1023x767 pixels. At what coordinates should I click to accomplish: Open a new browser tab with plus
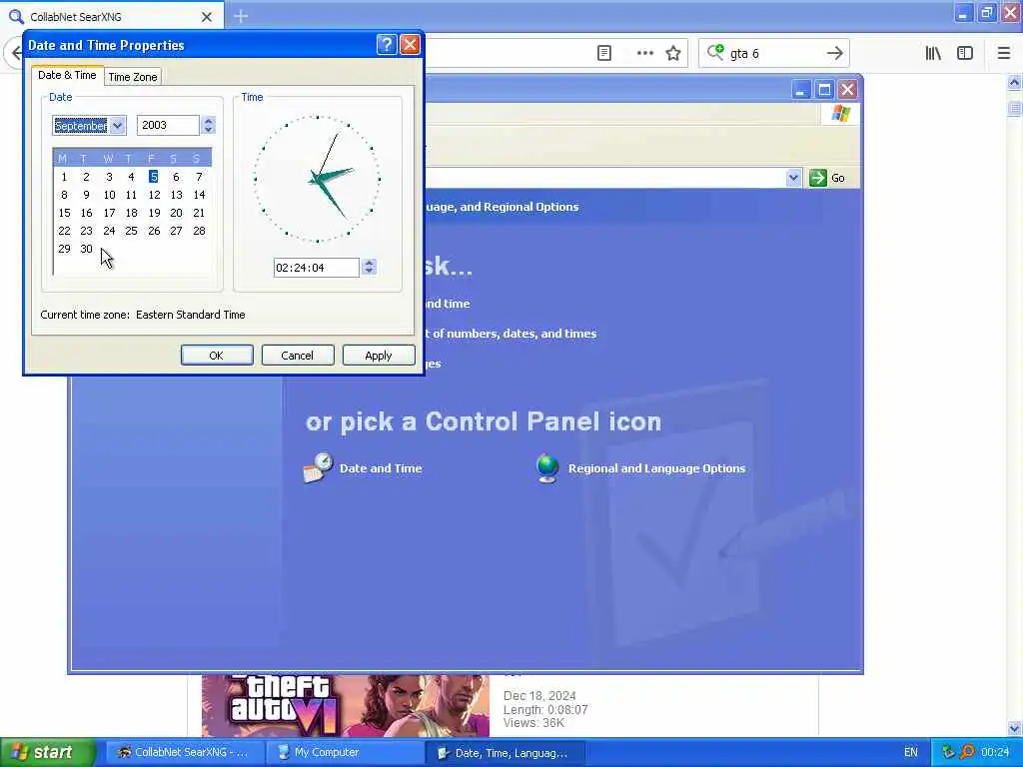(x=241, y=16)
